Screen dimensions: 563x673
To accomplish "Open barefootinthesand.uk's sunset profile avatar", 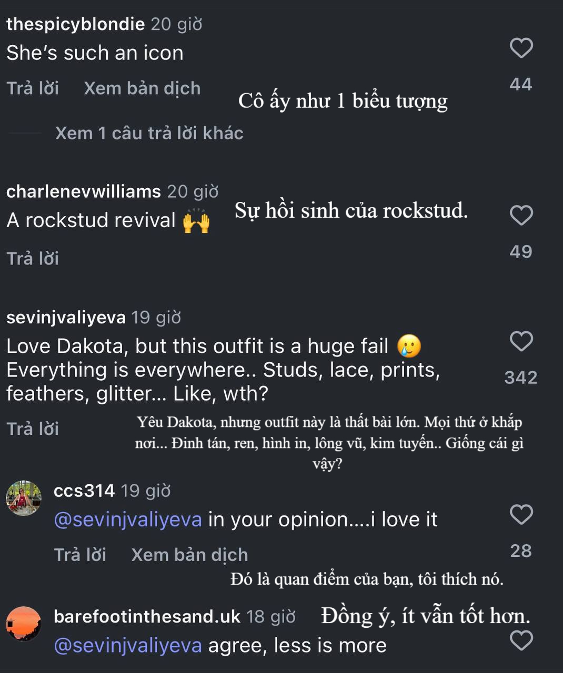I will tap(24, 623).
